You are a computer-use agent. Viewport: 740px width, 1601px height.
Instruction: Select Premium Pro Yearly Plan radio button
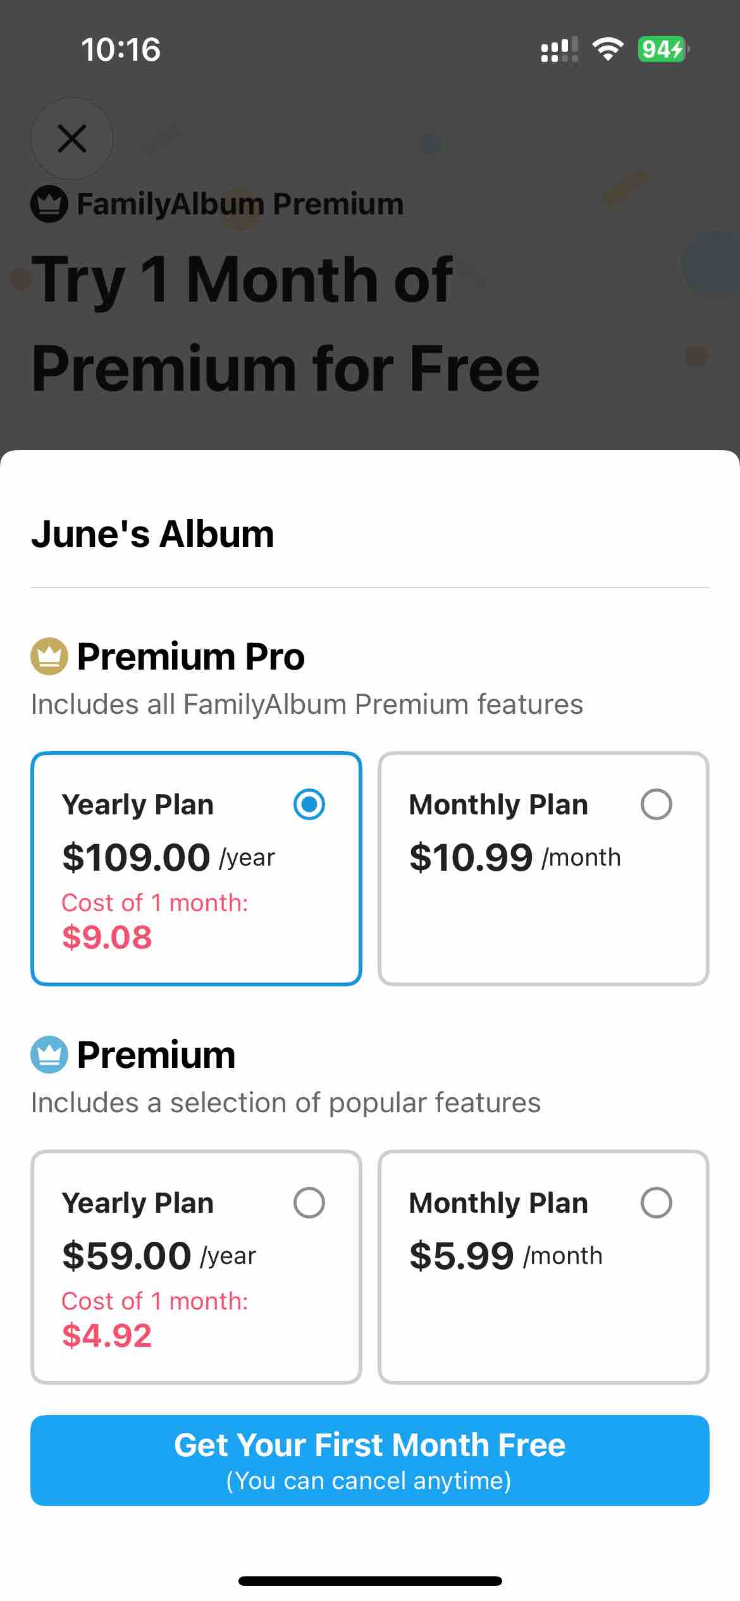click(309, 804)
